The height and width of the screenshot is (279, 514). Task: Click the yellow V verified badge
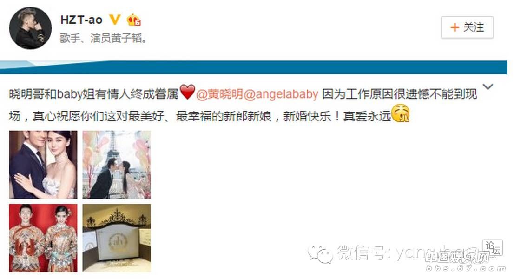click(x=114, y=20)
